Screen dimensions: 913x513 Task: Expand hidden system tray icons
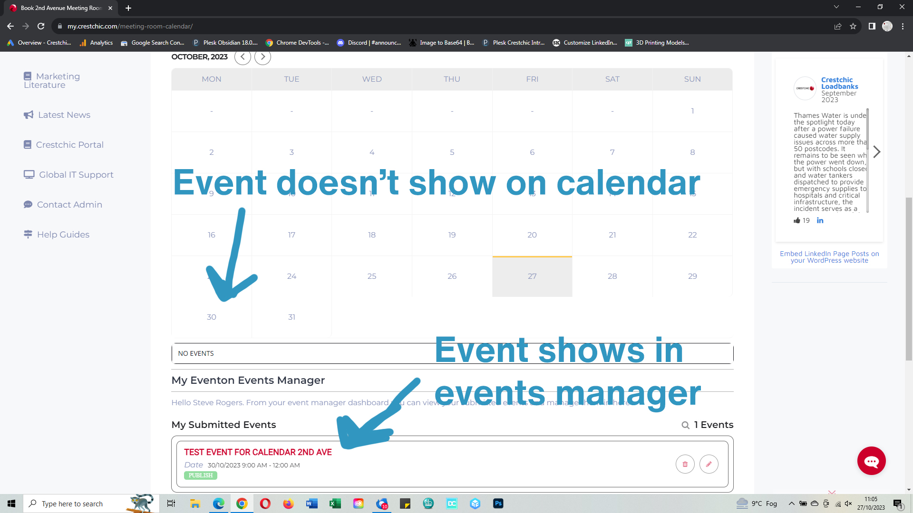pyautogui.click(x=791, y=503)
